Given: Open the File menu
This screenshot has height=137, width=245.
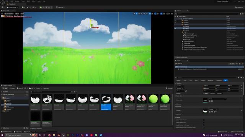Looking at the screenshot, I should coord(7,1).
